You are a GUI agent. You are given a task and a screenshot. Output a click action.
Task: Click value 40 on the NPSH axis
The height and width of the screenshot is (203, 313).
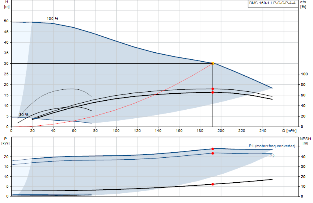click(303, 157)
